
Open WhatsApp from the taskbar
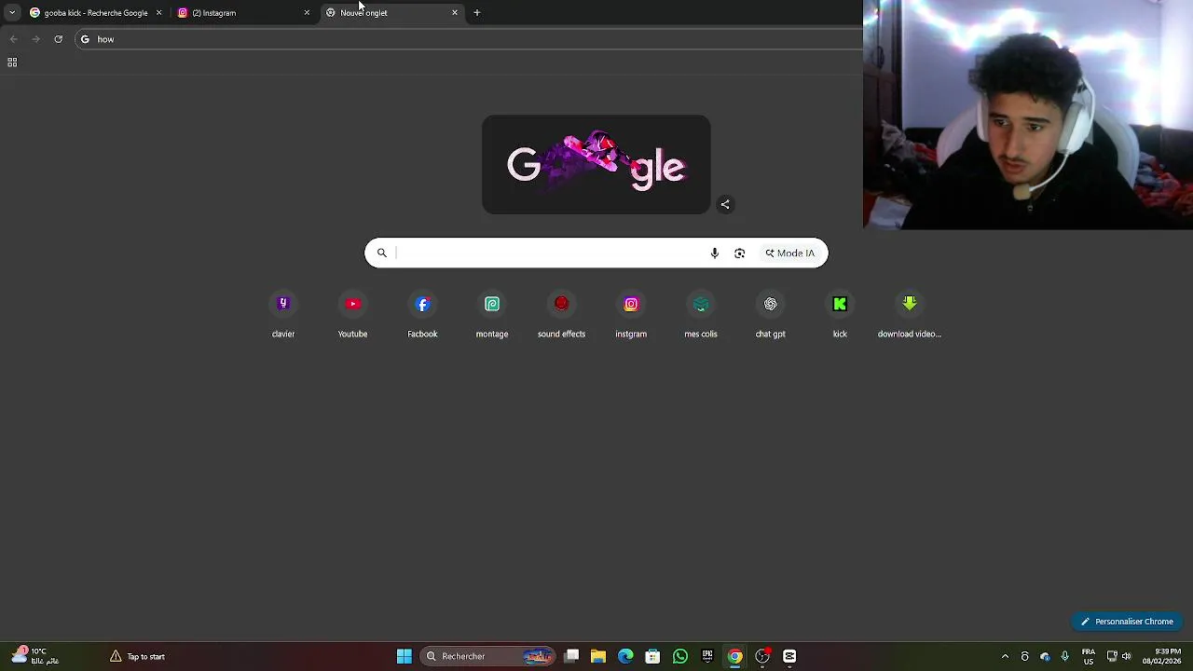tap(680, 656)
